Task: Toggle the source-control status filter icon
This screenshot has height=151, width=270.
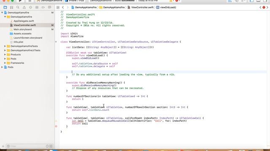Action: pyautogui.click(x=51, y=146)
